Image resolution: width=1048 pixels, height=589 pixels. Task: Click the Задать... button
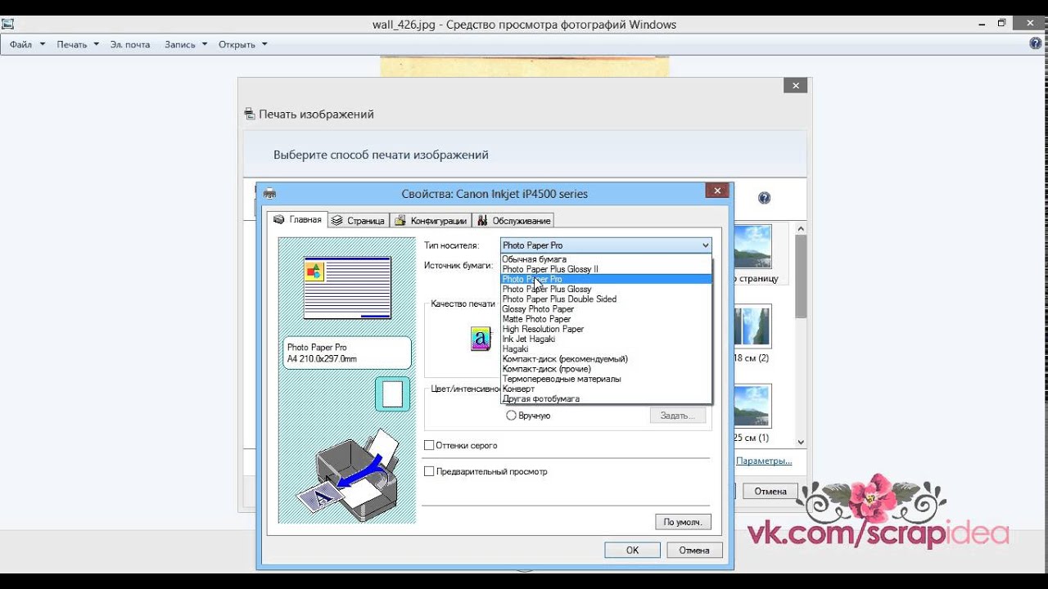coord(677,416)
